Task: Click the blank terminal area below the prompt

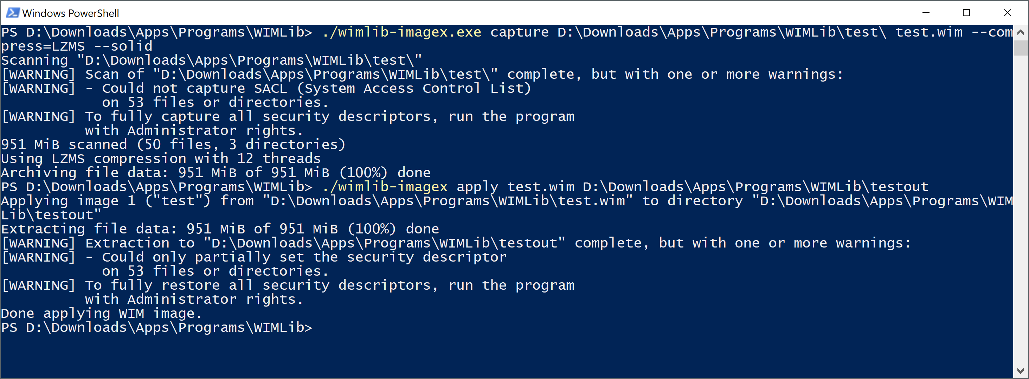Action: click(x=480, y=355)
